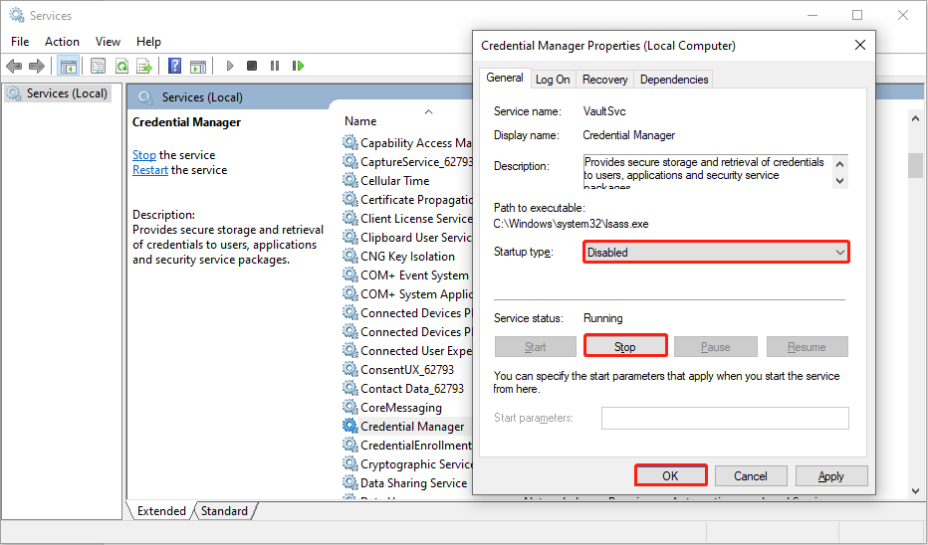Image resolution: width=928 pixels, height=545 pixels.
Task: Click the Pause Service toolbar icon
Action: click(x=275, y=66)
